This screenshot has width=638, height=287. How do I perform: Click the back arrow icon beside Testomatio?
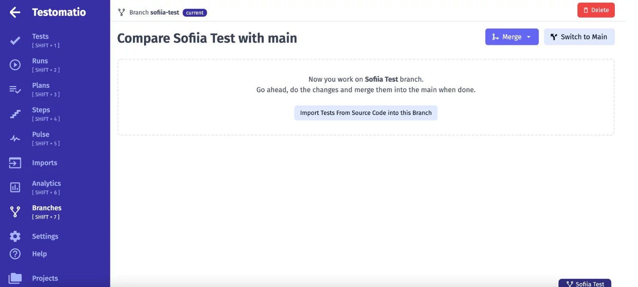pos(15,12)
